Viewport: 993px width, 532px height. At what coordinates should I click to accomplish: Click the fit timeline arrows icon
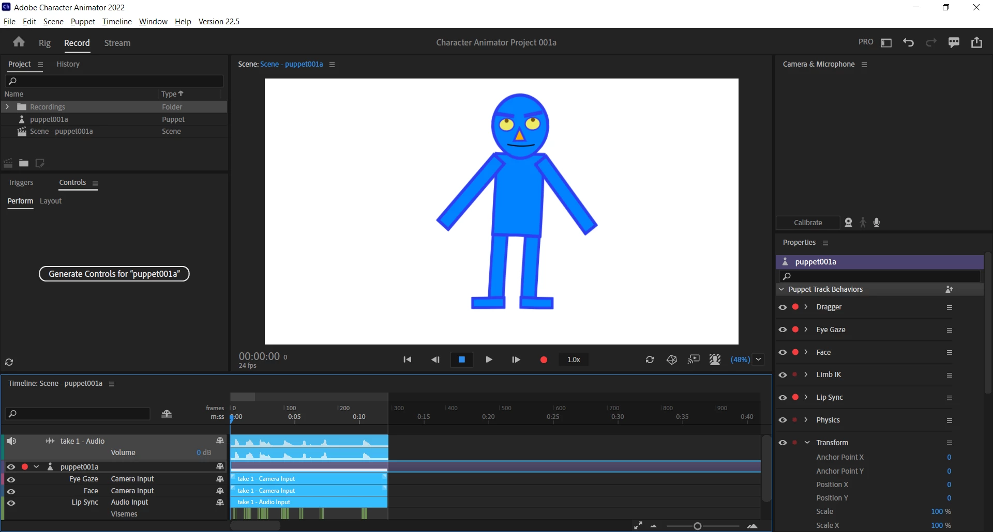pyautogui.click(x=638, y=525)
